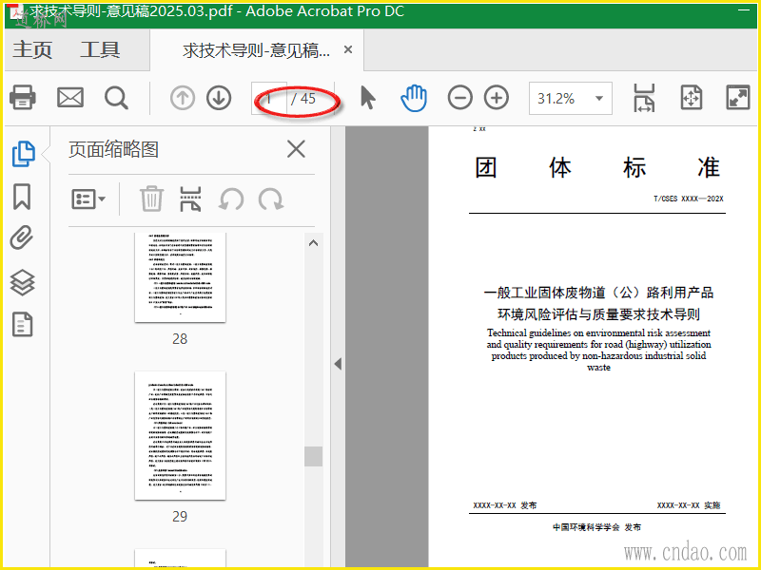
Task: Click the title line 一般工业固体废物道（公）路利用产品
Action: pos(598,293)
